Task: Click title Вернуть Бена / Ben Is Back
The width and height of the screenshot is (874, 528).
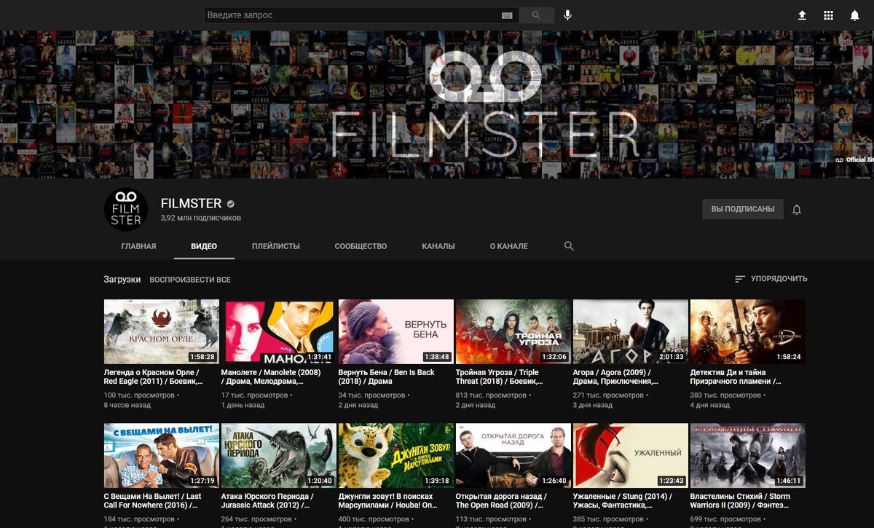Action: tap(387, 377)
